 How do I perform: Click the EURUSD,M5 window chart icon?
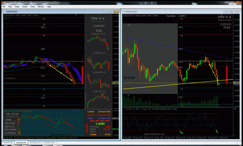(4, 12)
